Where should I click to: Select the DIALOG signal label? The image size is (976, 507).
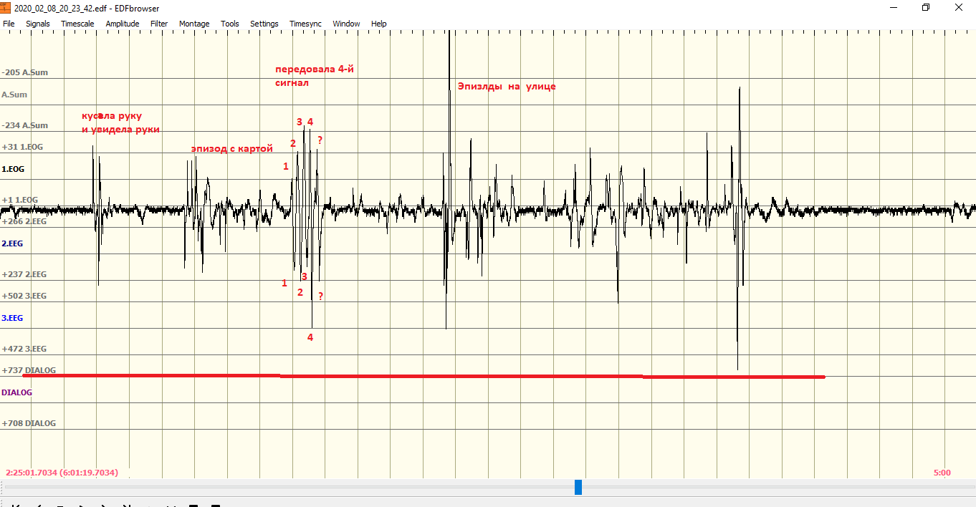click(x=17, y=392)
